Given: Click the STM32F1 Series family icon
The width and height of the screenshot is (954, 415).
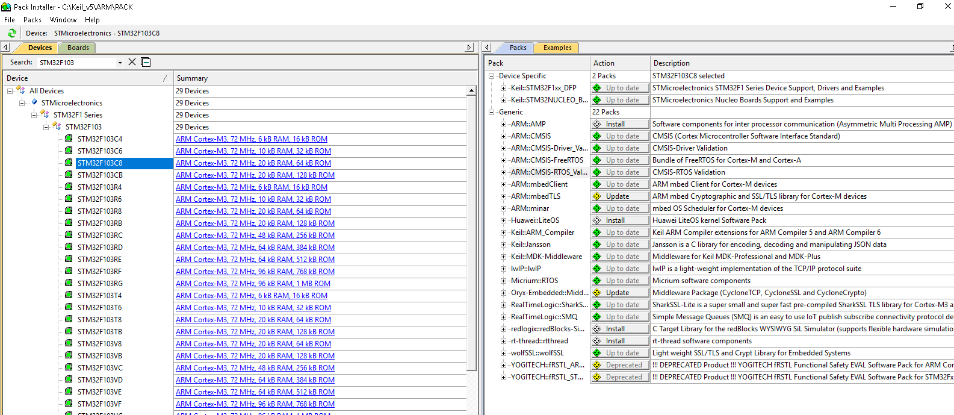Looking at the screenshot, I should 45,114.
